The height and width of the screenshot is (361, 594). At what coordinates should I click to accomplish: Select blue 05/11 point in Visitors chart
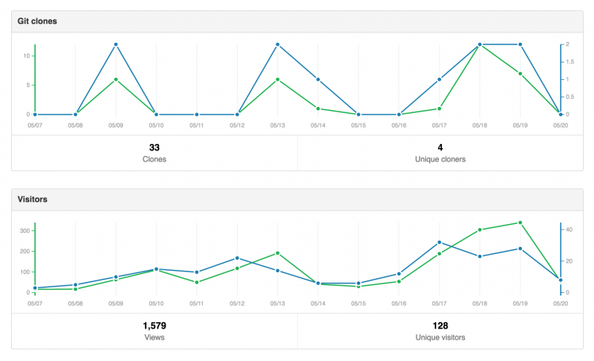coord(196,272)
